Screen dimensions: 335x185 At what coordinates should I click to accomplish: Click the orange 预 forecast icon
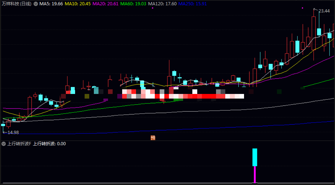point(153,138)
